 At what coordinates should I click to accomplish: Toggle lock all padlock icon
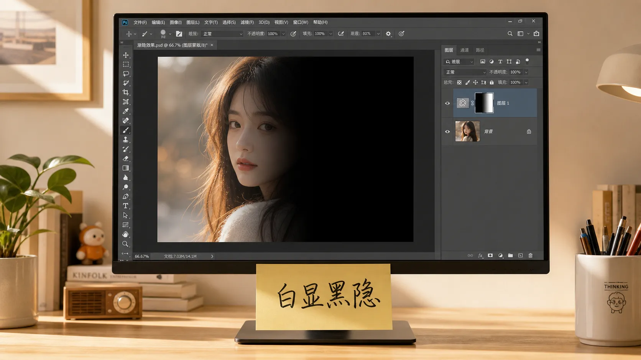point(492,82)
